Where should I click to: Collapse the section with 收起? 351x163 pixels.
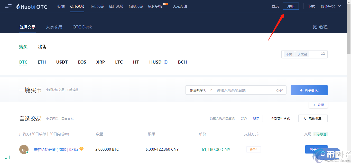tap(318, 105)
